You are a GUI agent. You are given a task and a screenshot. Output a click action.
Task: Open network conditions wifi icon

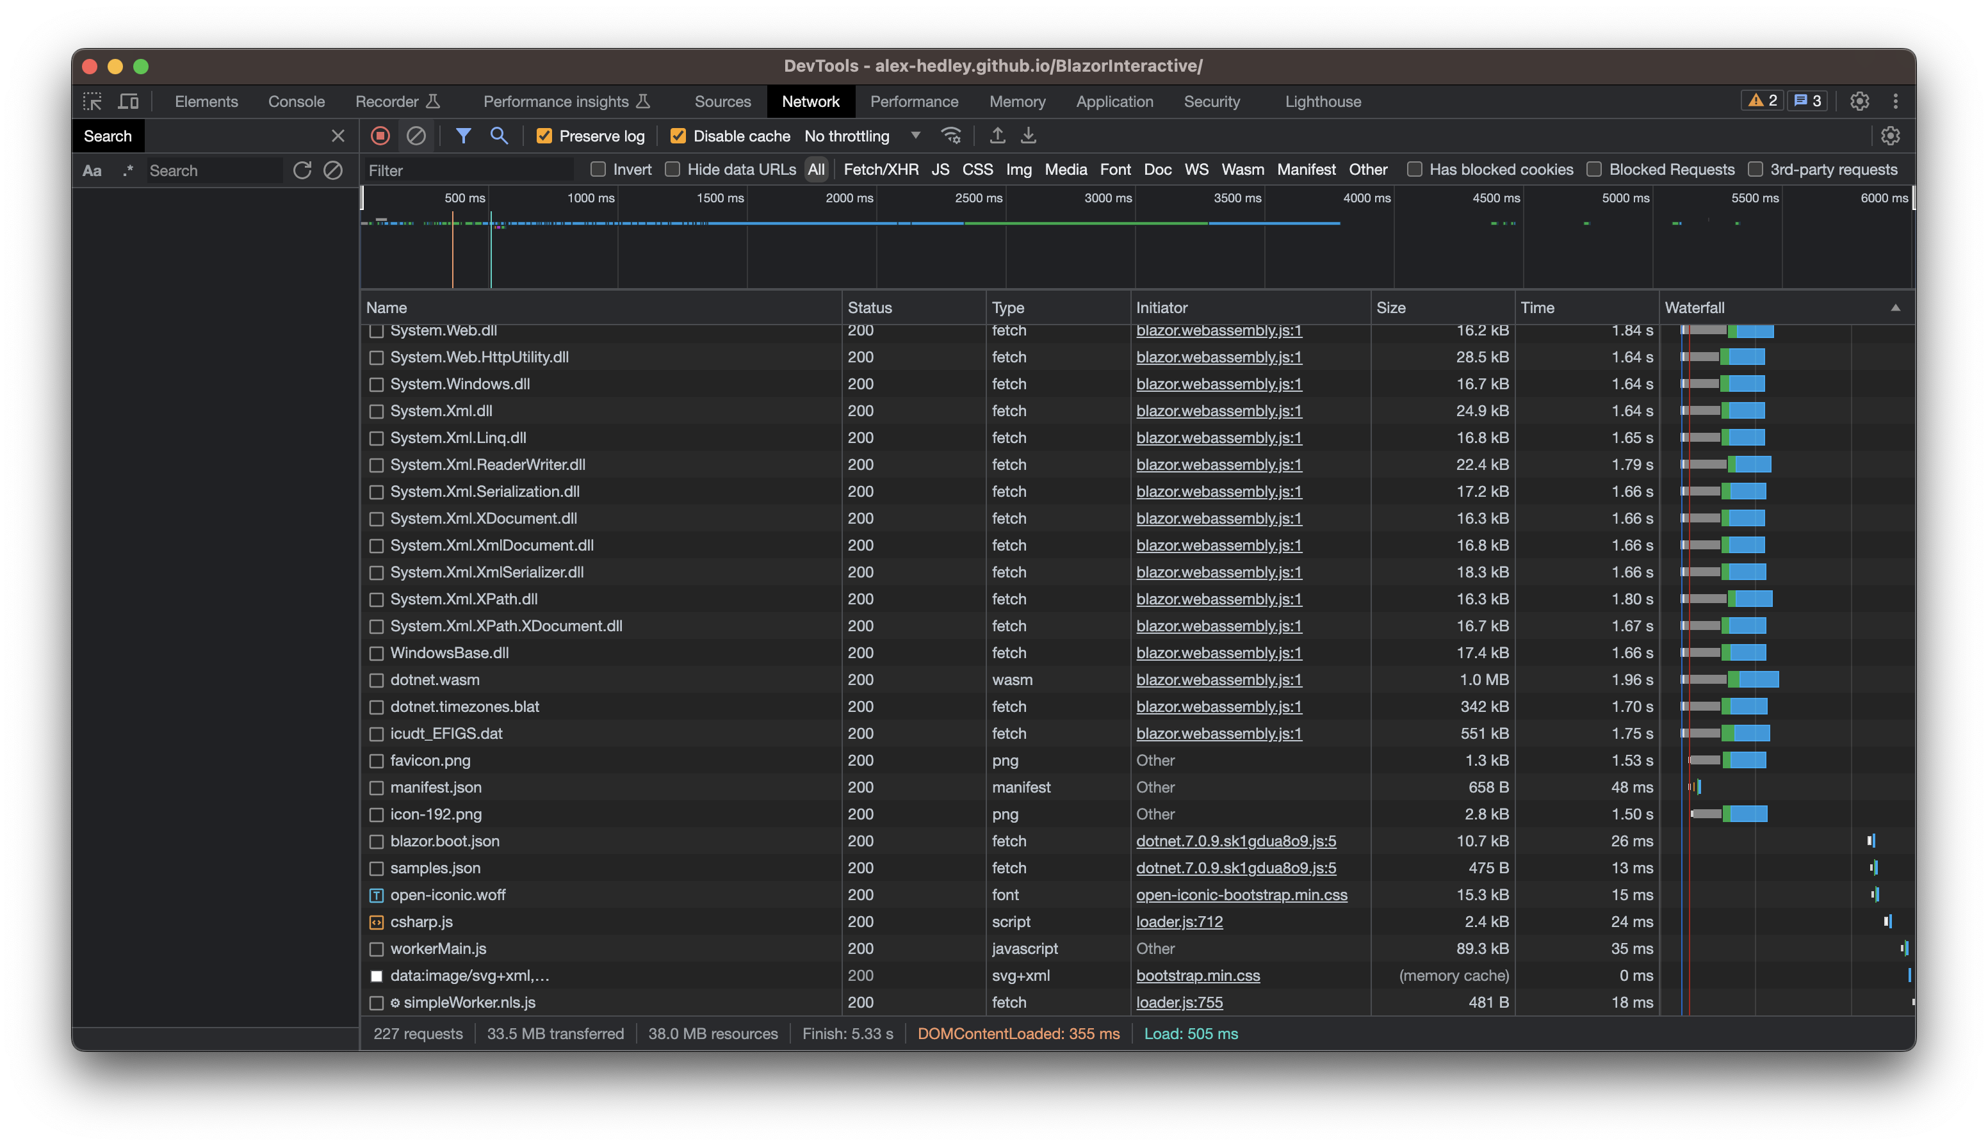951,135
